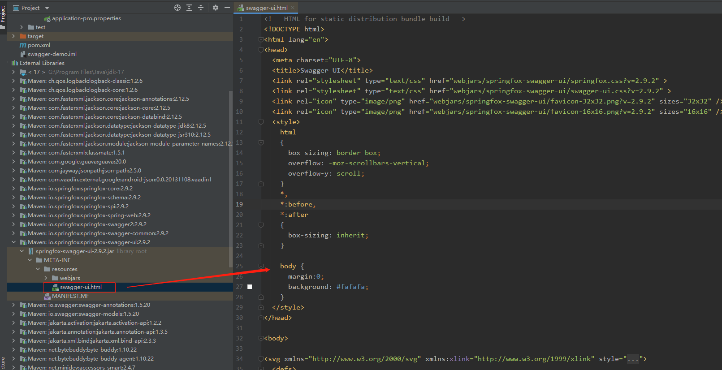The height and width of the screenshot is (370, 722).
Task: Click fold end marker at line 29
Action: tap(261, 307)
